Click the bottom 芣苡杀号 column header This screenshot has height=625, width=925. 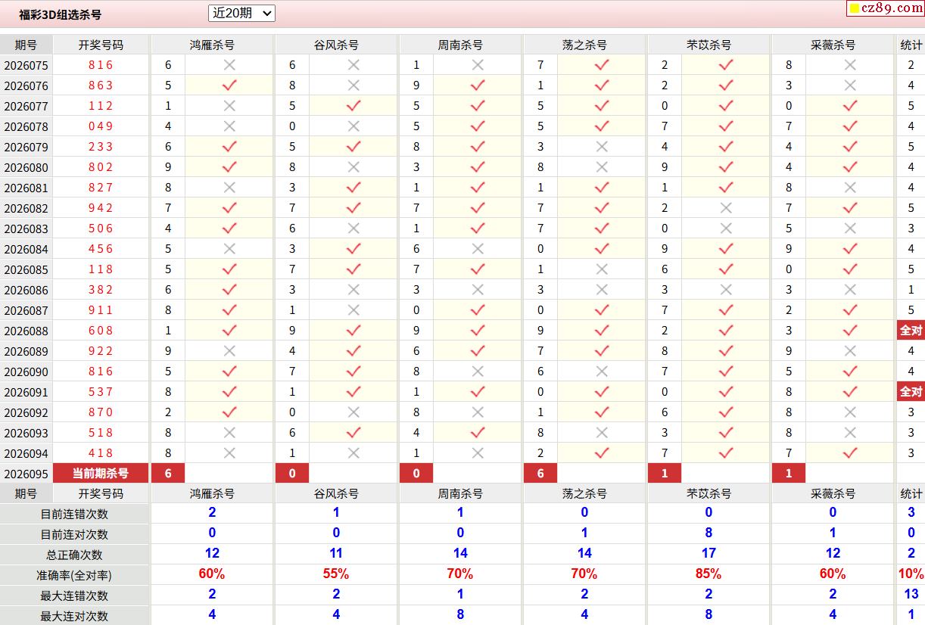click(x=709, y=493)
